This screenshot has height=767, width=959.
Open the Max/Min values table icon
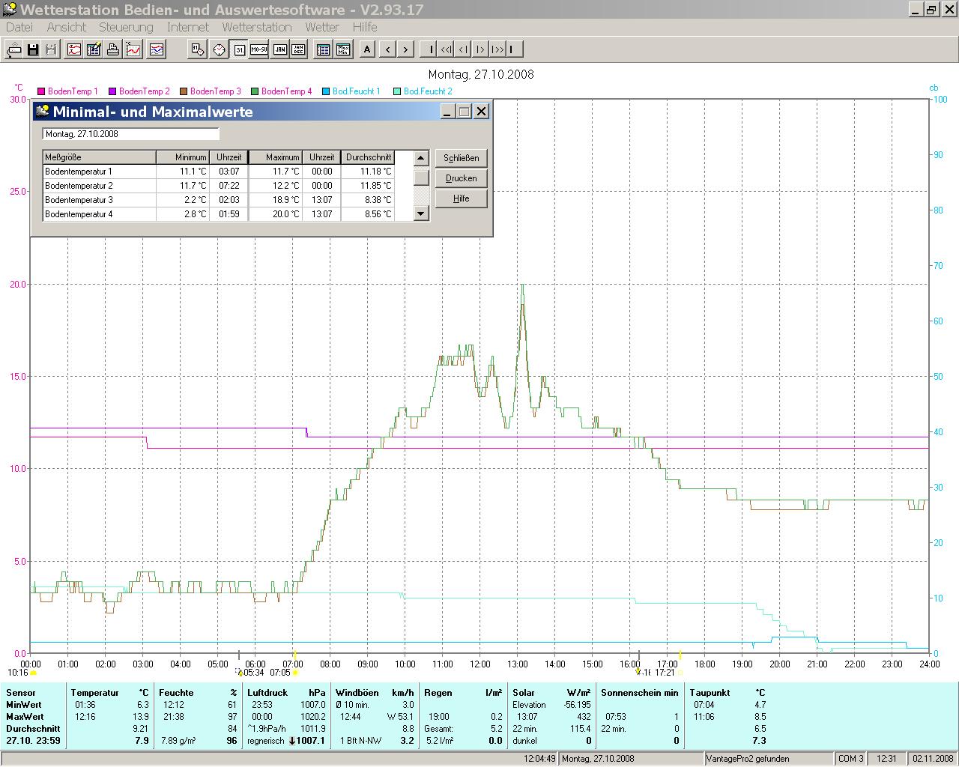click(x=343, y=50)
